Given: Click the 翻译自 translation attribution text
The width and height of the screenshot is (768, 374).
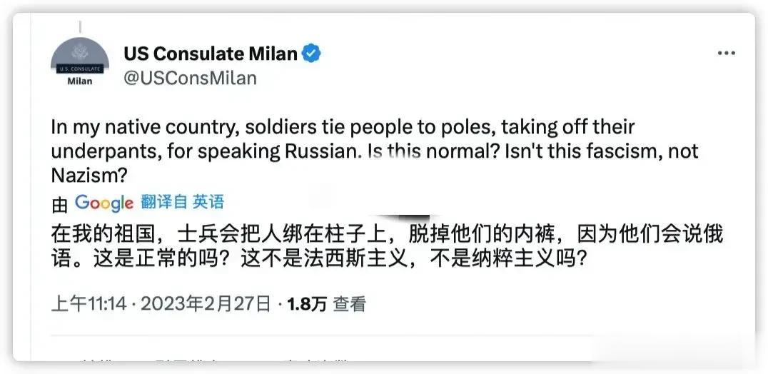Looking at the screenshot, I should tap(164, 202).
